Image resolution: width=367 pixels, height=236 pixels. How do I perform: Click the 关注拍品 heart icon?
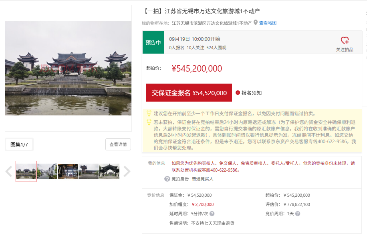[x=345, y=40]
